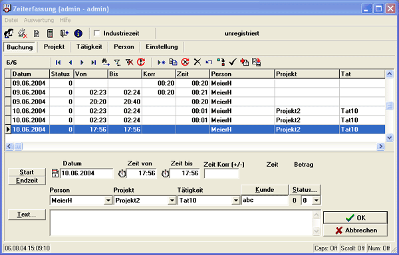Delete record with black X icon
Screen dimensions: 399x255
pos(198,62)
